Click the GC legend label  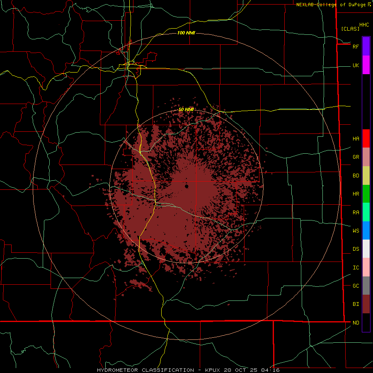356,286
